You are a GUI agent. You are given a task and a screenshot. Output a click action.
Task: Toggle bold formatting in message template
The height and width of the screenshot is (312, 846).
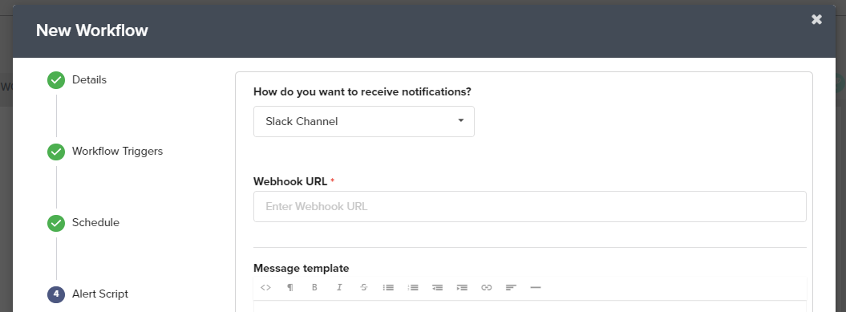[314, 287]
